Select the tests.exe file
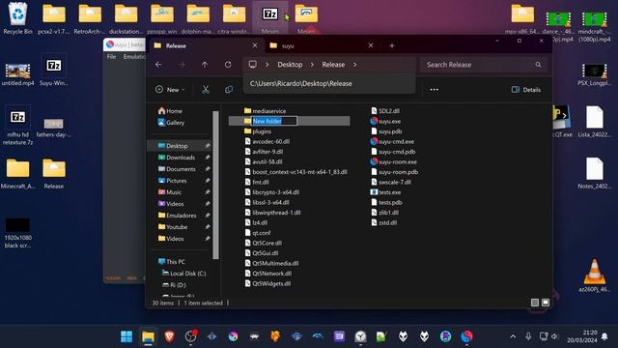The height and width of the screenshot is (348, 618). 386,192
